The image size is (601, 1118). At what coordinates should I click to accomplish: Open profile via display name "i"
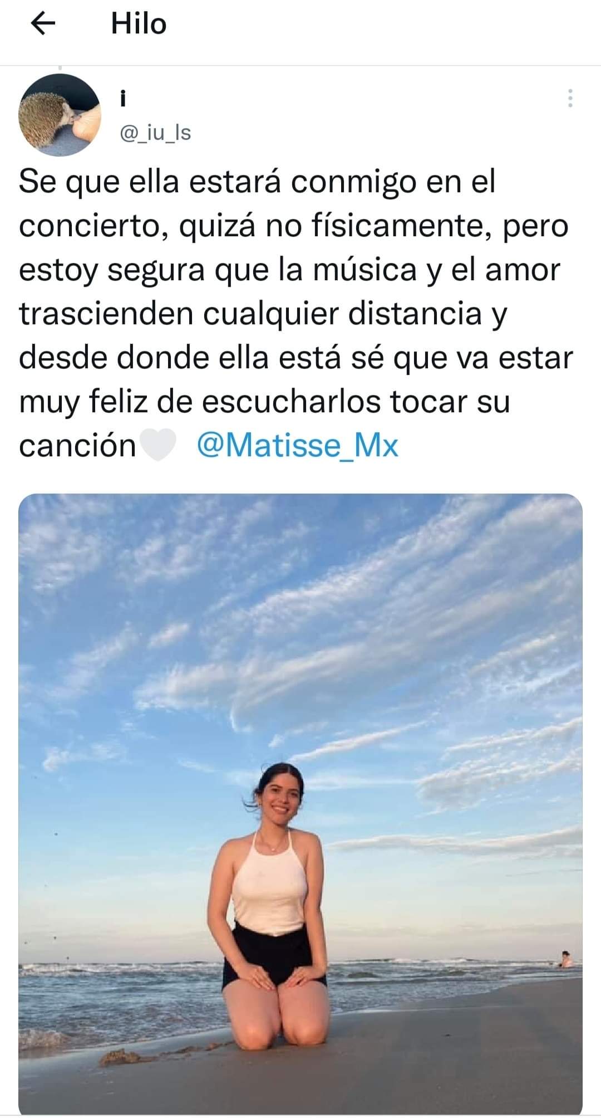point(123,99)
